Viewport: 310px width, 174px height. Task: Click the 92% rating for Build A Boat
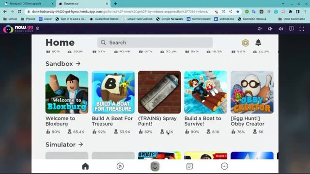[x=99, y=131]
